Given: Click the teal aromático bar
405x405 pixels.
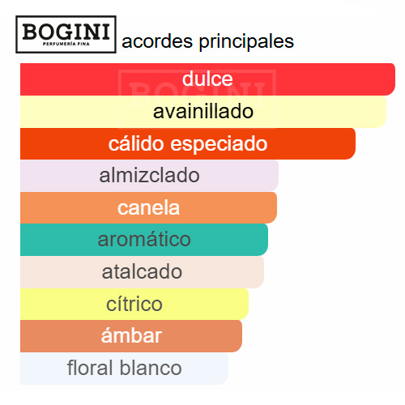Looking at the screenshot, I should click(144, 240).
